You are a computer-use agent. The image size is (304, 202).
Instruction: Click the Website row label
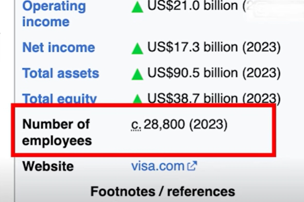pyautogui.click(x=48, y=166)
